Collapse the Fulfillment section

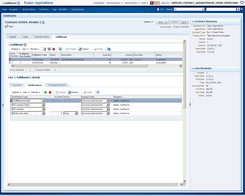pyautogui.click(x=9, y=45)
